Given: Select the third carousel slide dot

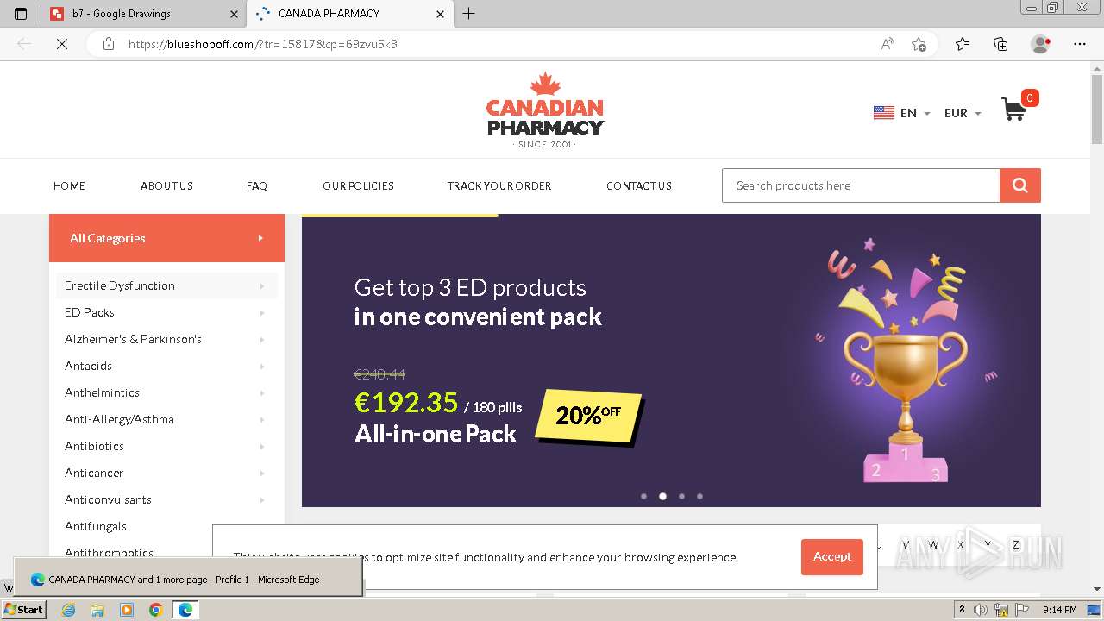Looking at the screenshot, I should [x=681, y=496].
